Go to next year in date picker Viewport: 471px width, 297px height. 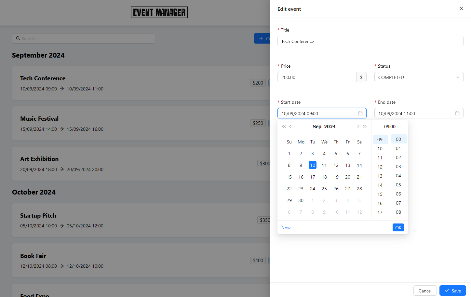pyautogui.click(x=365, y=127)
